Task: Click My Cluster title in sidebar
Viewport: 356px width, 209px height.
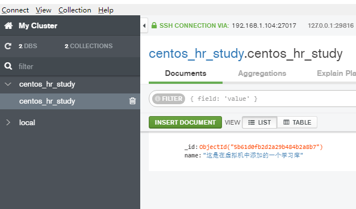Action: (x=38, y=25)
